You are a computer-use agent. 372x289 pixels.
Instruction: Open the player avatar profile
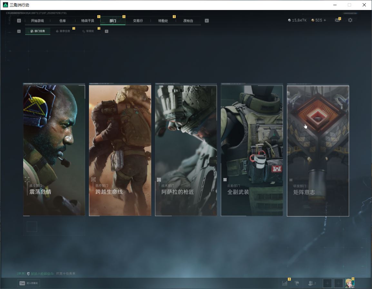click(350, 283)
